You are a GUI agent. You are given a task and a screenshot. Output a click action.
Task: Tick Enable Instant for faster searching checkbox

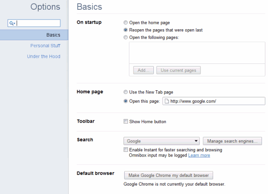click(x=126, y=150)
